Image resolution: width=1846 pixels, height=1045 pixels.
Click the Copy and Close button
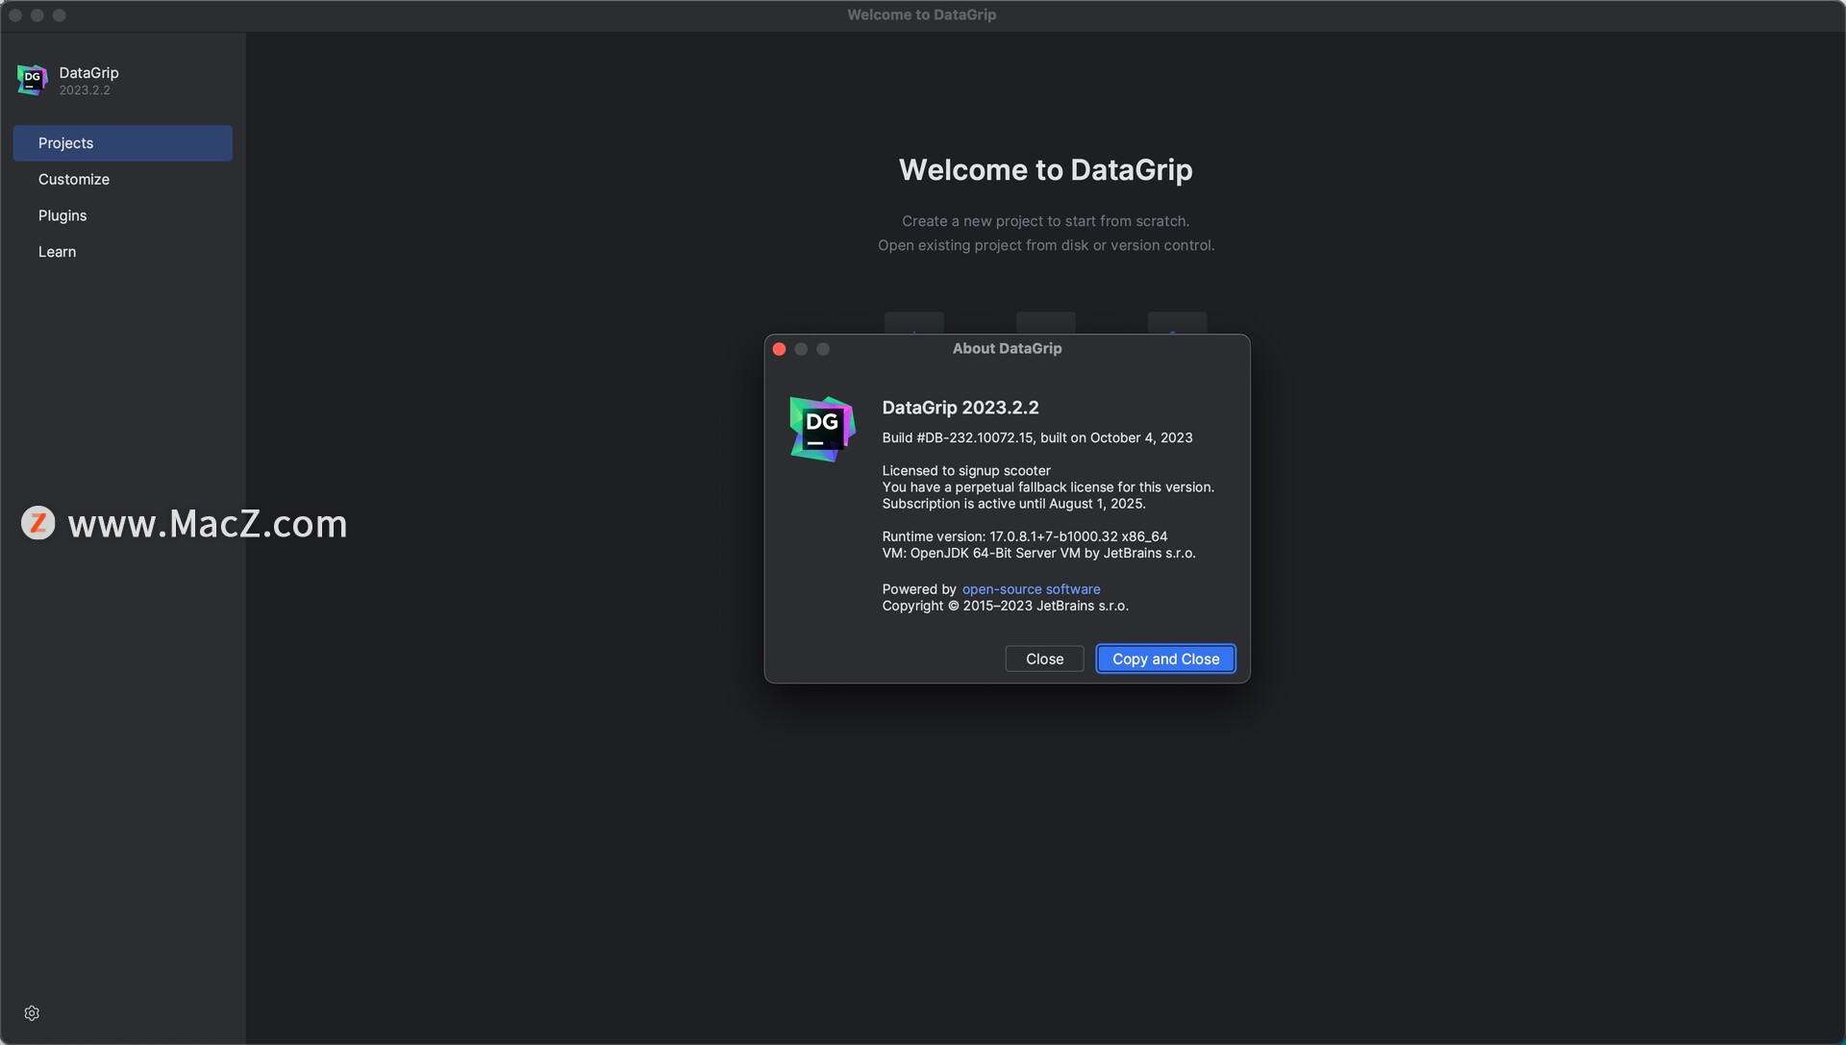1164,659
